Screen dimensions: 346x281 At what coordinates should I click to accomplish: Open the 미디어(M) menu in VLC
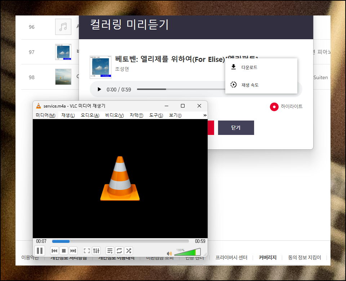45,115
